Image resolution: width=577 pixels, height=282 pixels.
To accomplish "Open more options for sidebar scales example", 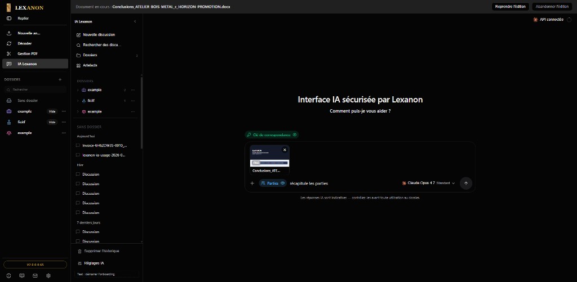I will 64,133.
